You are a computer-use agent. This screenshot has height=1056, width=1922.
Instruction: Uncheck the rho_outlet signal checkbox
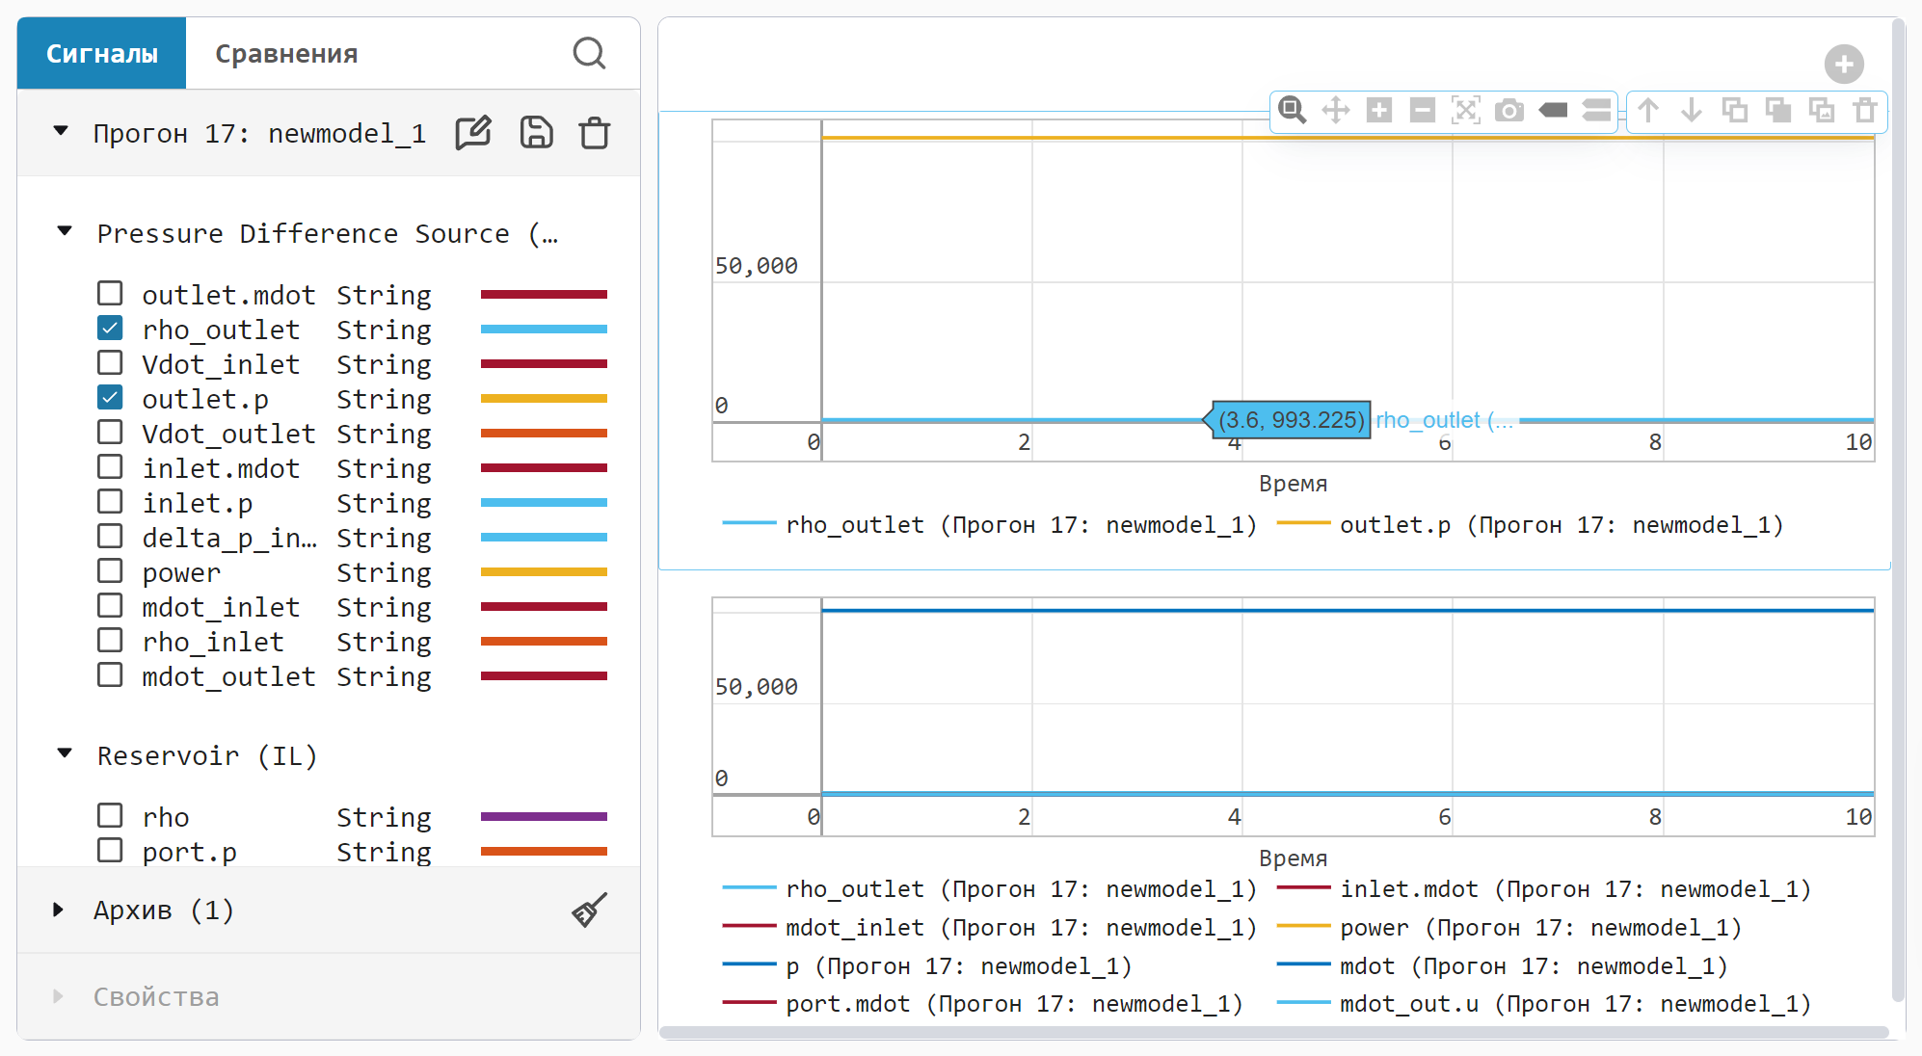pyautogui.click(x=110, y=328)
